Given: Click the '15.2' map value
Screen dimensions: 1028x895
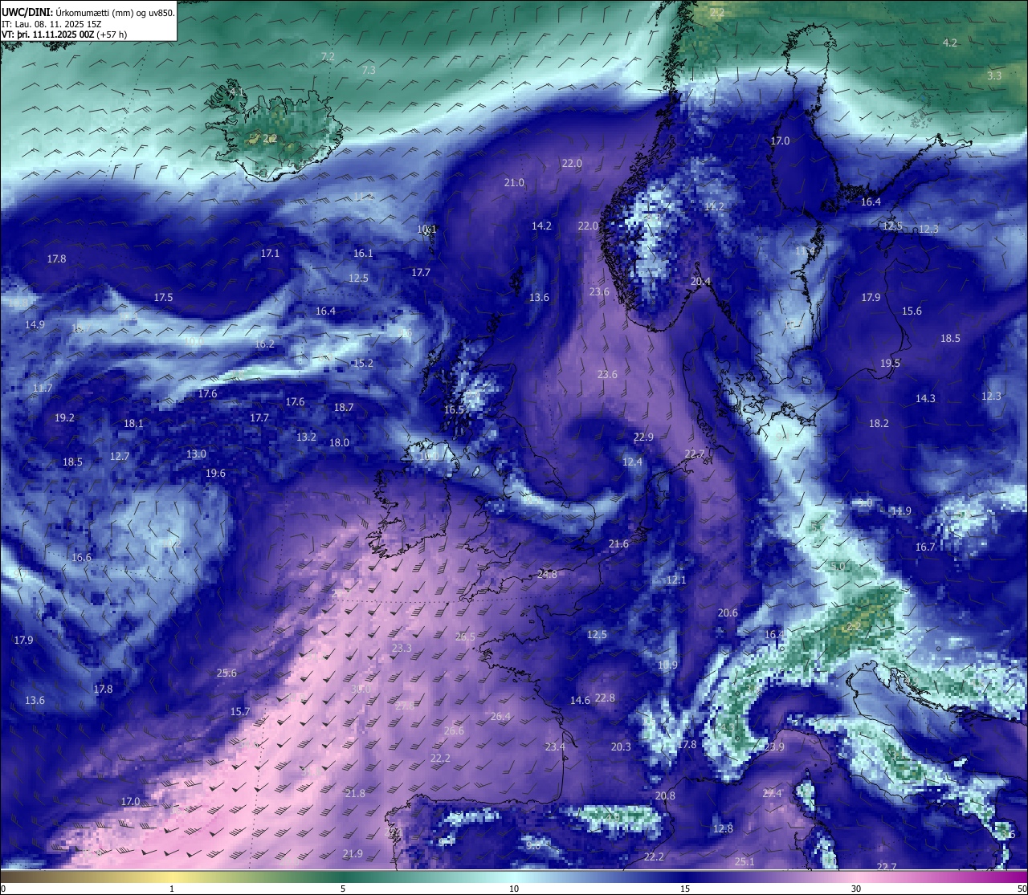Looking at the screenshot, I should point(363,363).
